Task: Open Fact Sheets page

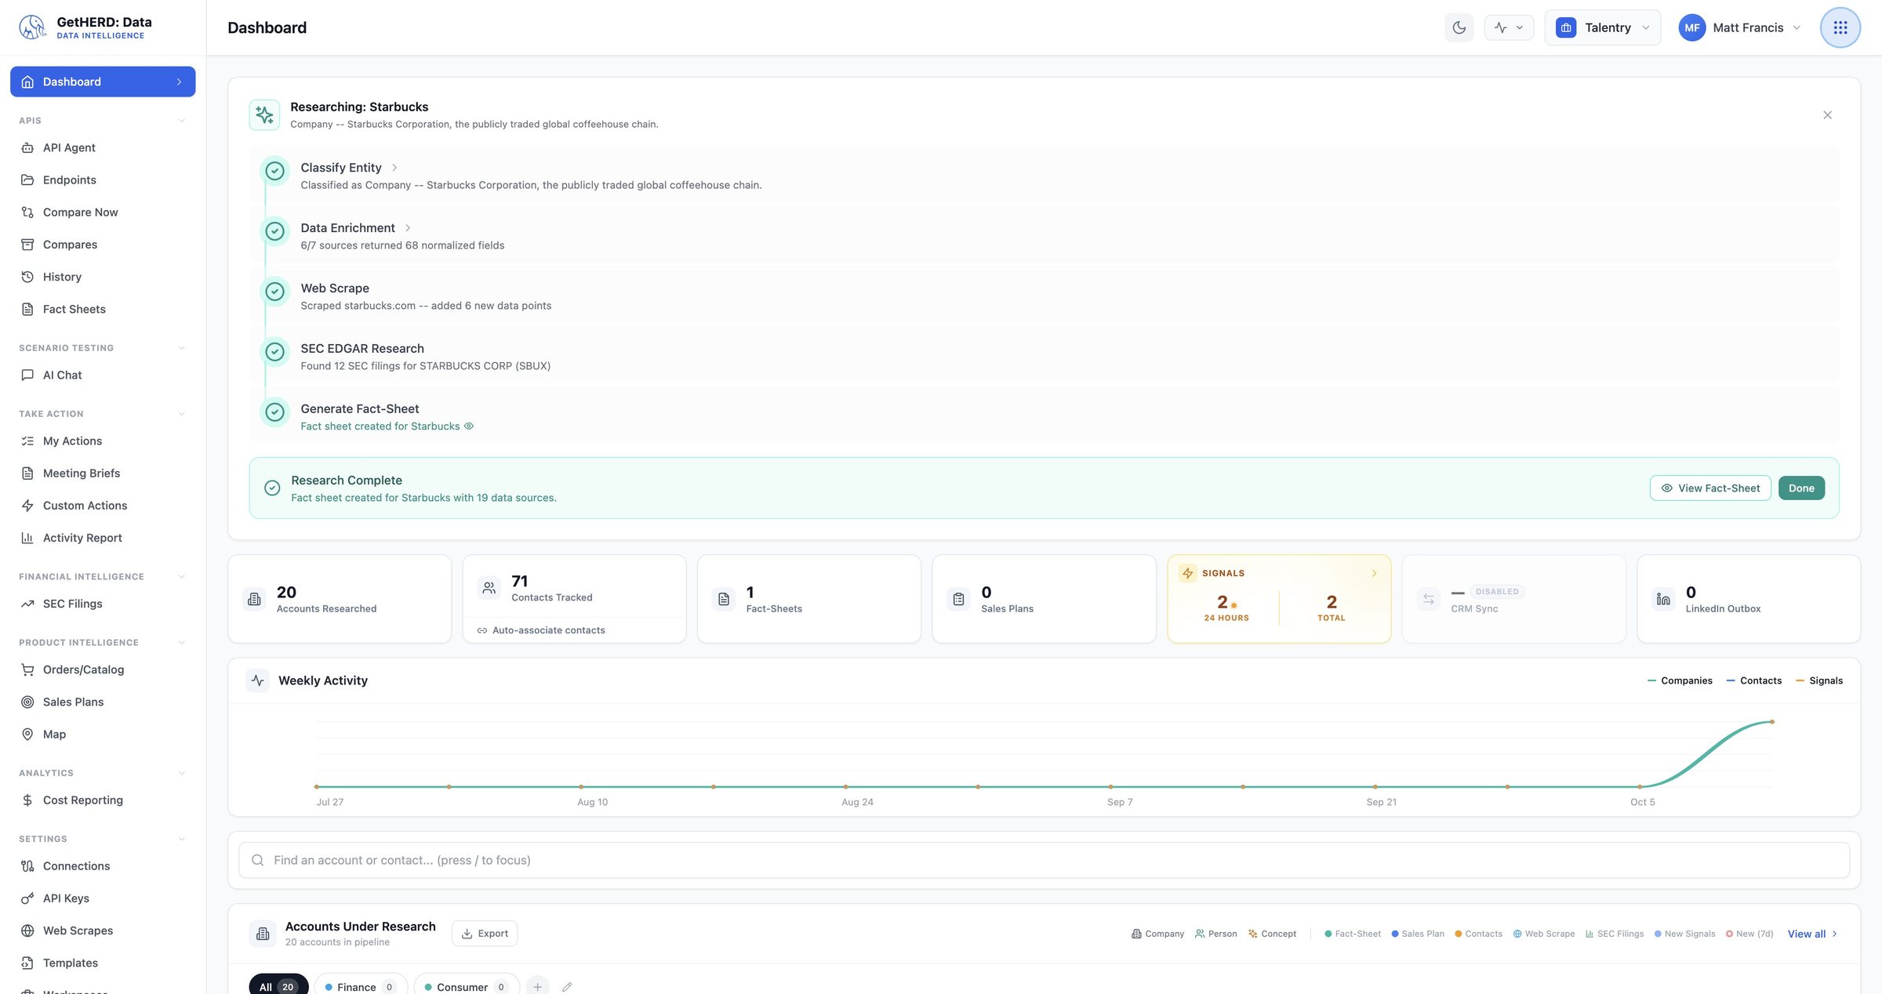Action: 103,309
